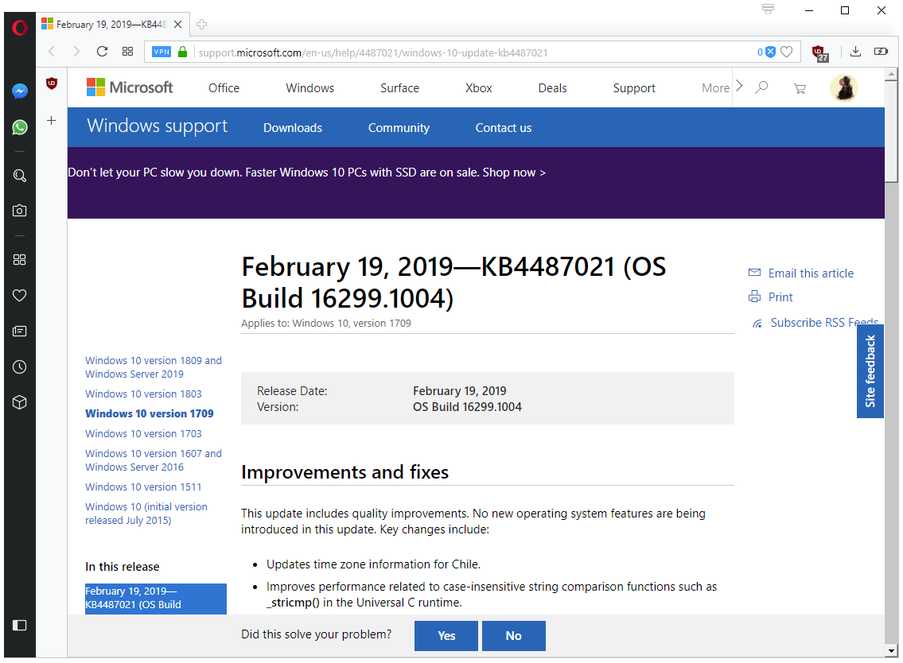Open the Support menu item
Screen dimensions: 903x663
pos(634,88)
